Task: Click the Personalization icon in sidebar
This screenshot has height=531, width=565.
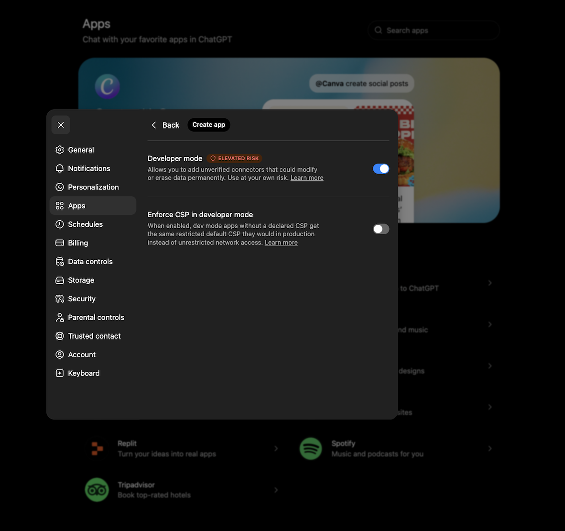Action: pos(59,187)
